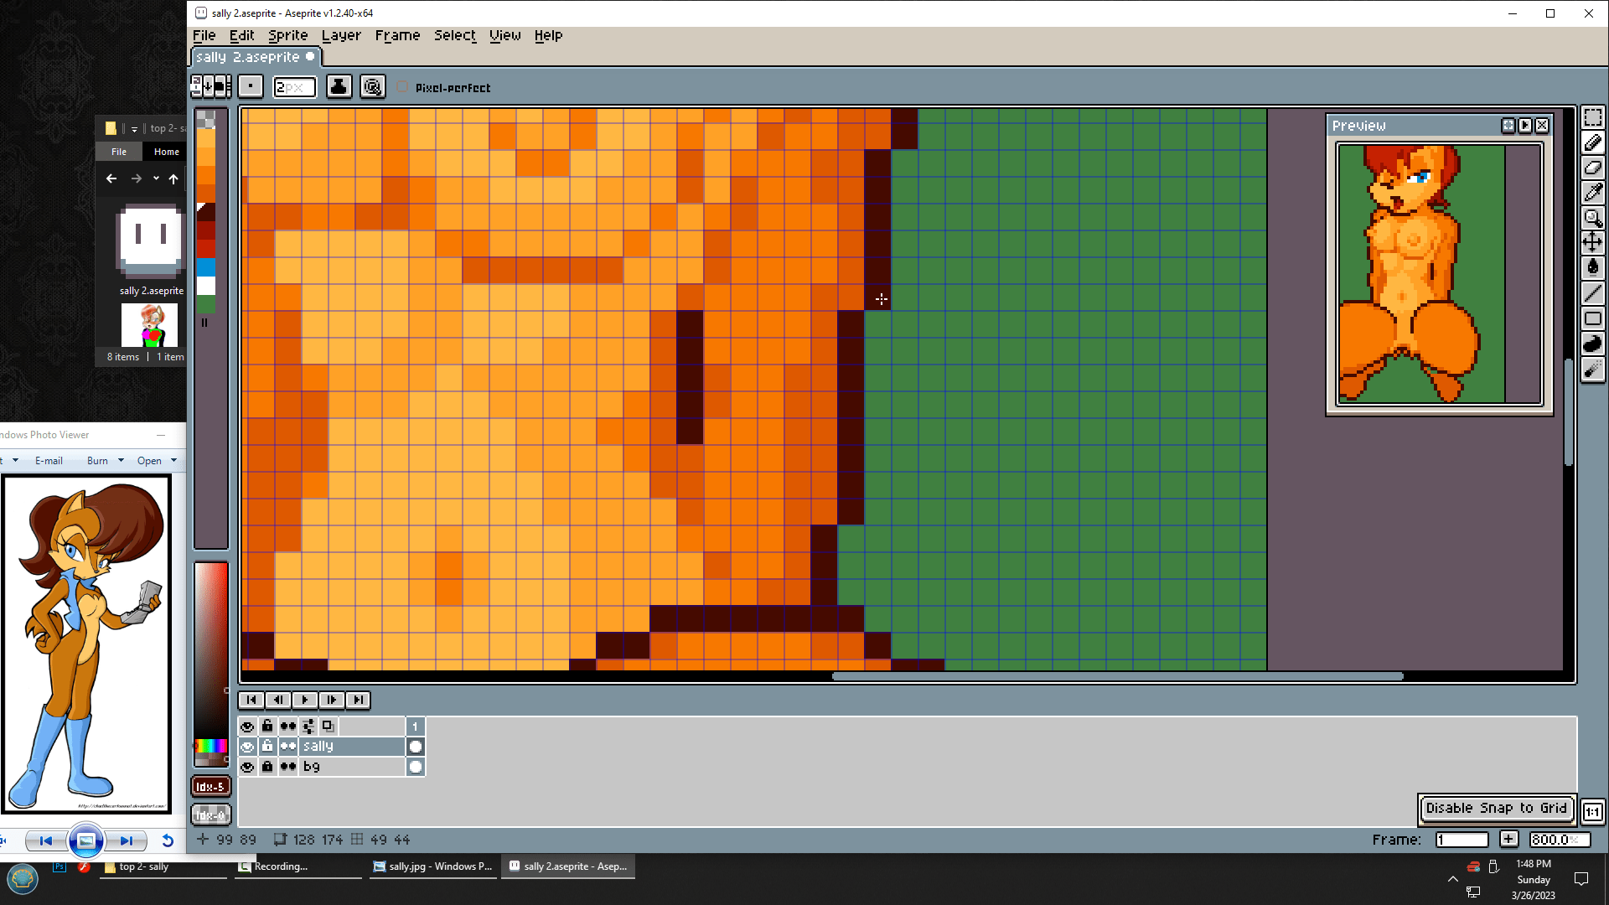Image resolution: width=1609 pixels, height=905 pixels.
Task: Unlock the bg layer padlock
Action: click(x=267, y=766)
